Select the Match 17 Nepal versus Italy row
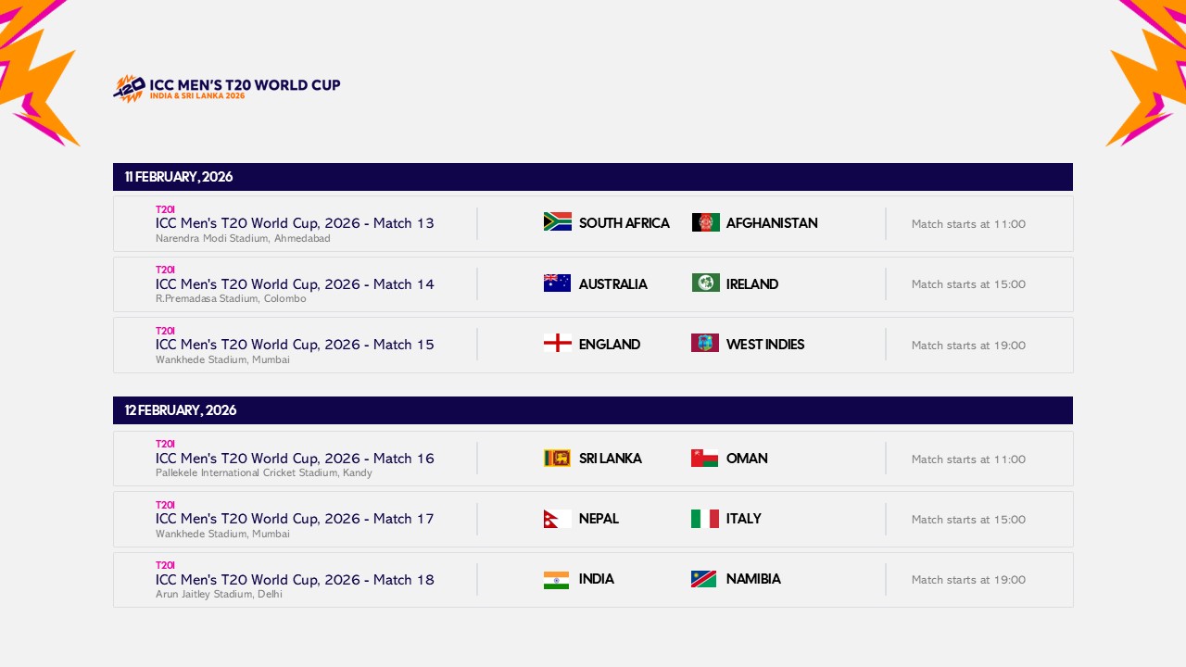Image resolution: width=1186 pixels, height=667 pixels. coord(294,519)
